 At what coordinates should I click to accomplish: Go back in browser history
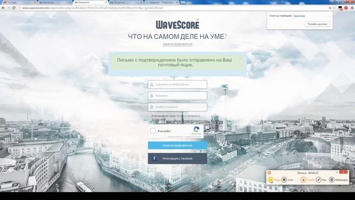click(3, 8)
